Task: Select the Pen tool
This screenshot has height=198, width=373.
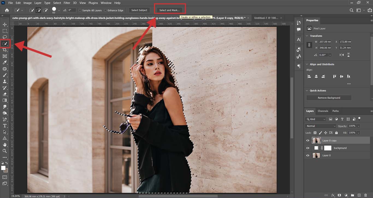Action: click(5, 119)
